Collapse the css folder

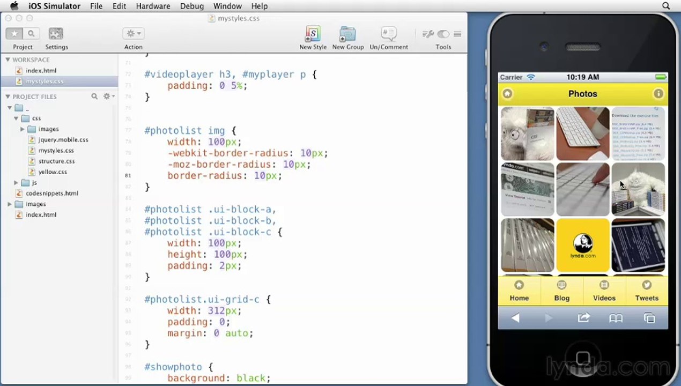coord(17,118)
